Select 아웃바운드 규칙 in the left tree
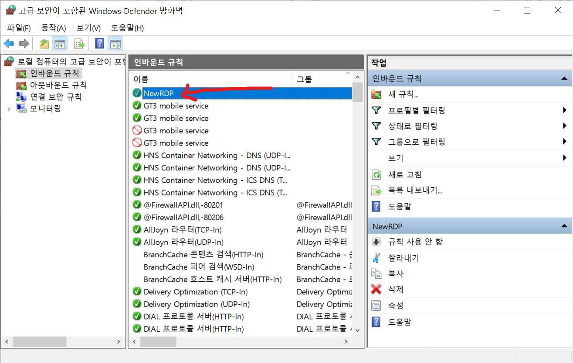 click(58, 85)
